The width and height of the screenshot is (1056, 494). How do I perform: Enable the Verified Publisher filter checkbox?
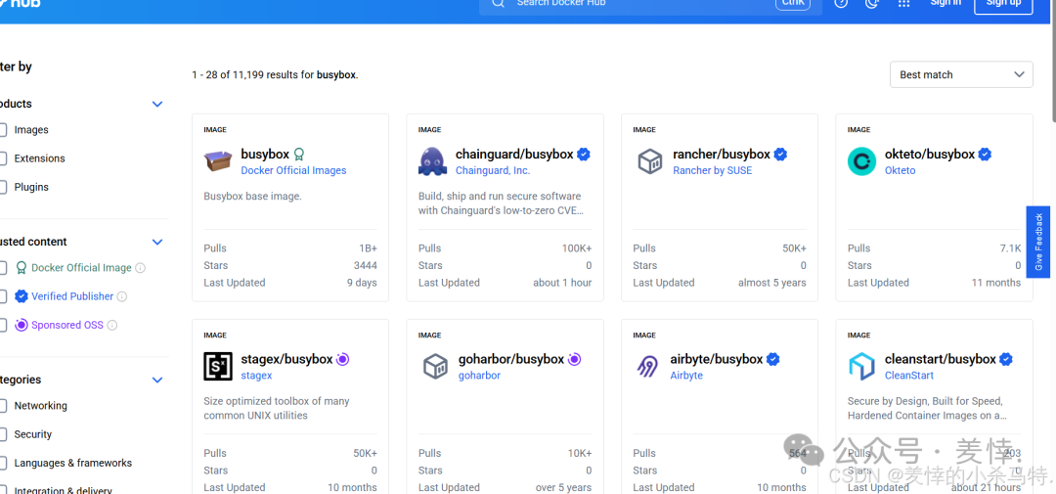tap(3, 296)
